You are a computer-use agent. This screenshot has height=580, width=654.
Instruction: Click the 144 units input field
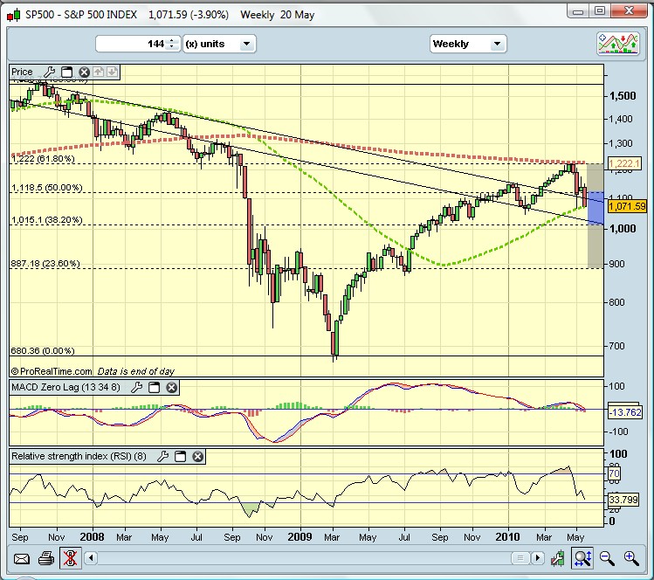click(x=131, y=44)
